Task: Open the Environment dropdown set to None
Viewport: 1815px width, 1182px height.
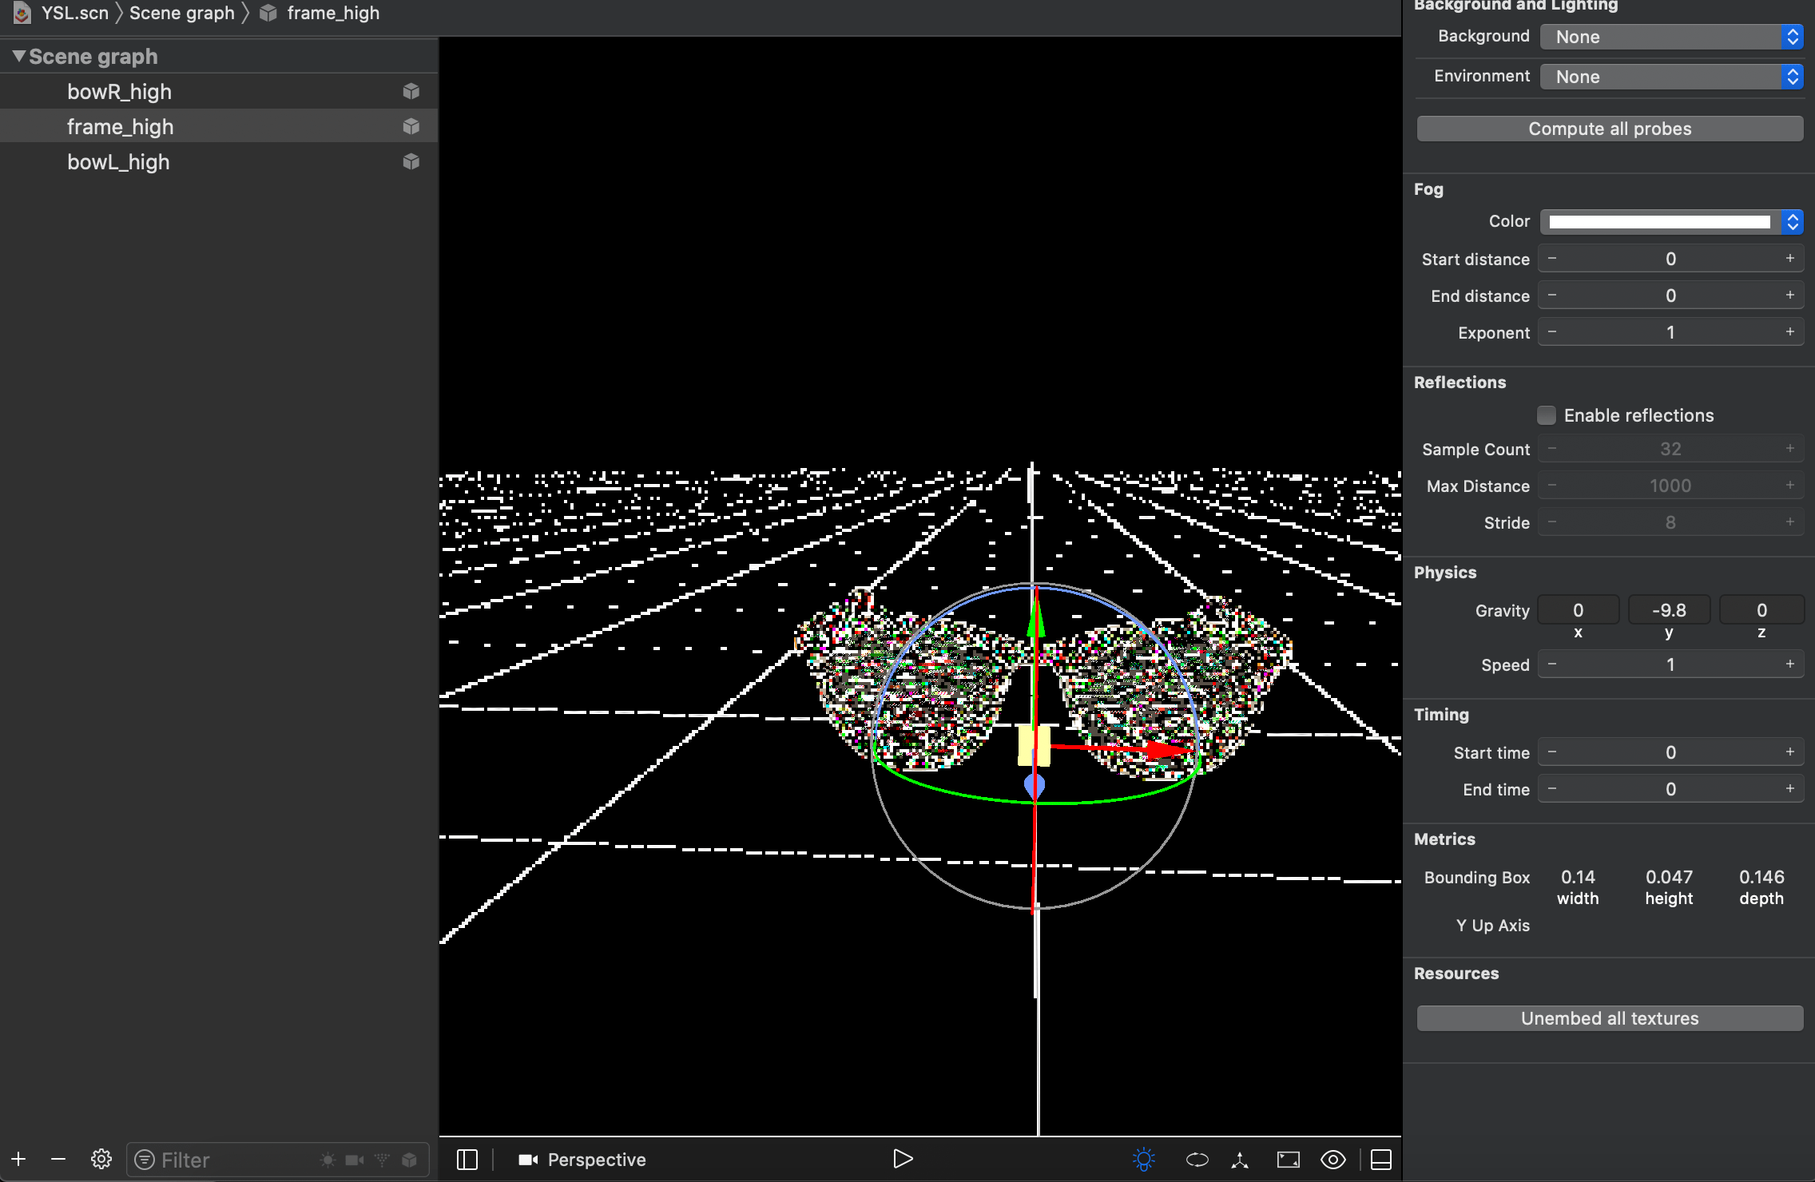Action: pyautogui.click(x=1670, y=76)
